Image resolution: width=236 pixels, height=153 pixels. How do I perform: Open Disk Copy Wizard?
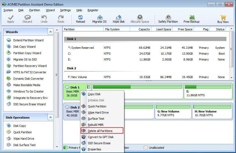[x=21, y=47]
